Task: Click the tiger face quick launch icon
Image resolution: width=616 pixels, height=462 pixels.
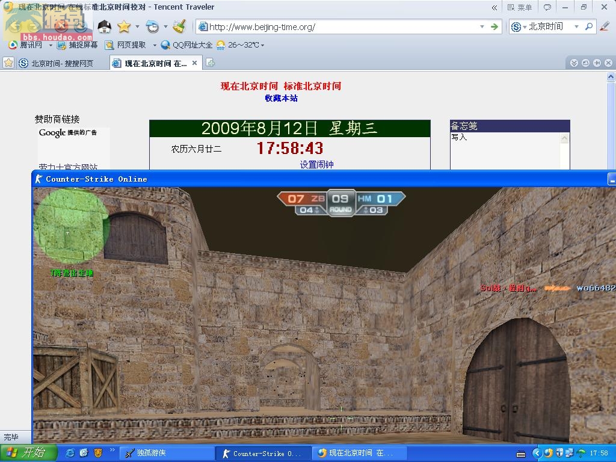Action: pyautogui.click(x=98, y=454)
